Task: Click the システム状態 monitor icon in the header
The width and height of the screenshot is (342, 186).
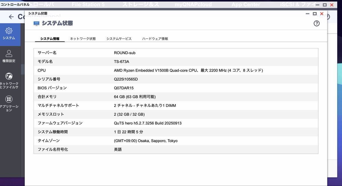Action: point(36,23)
